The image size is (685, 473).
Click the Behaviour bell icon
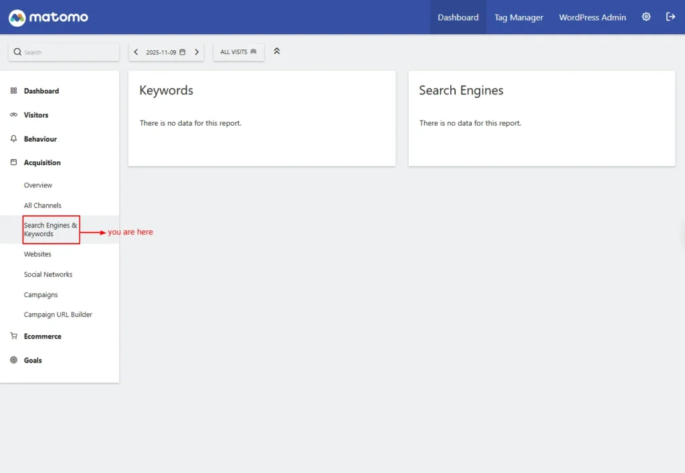coord(13,139)
